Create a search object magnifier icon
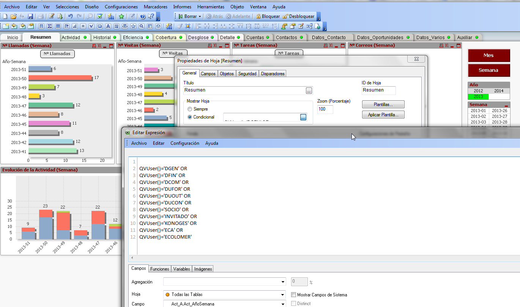The image size is (520, 307). (141, 26)
